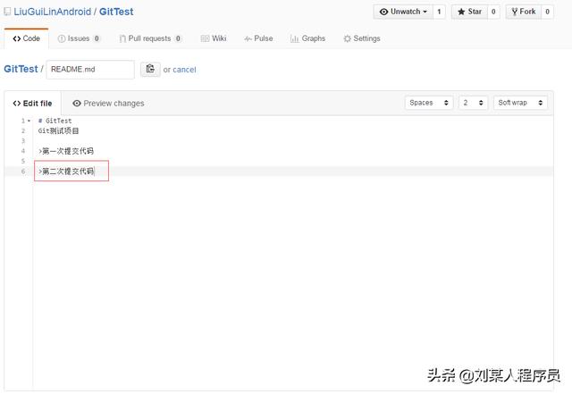This screenshot has height=394, width=572.
Task: Click line 6 text '>第二次提交代码'
Action: [x=66, y=172]
